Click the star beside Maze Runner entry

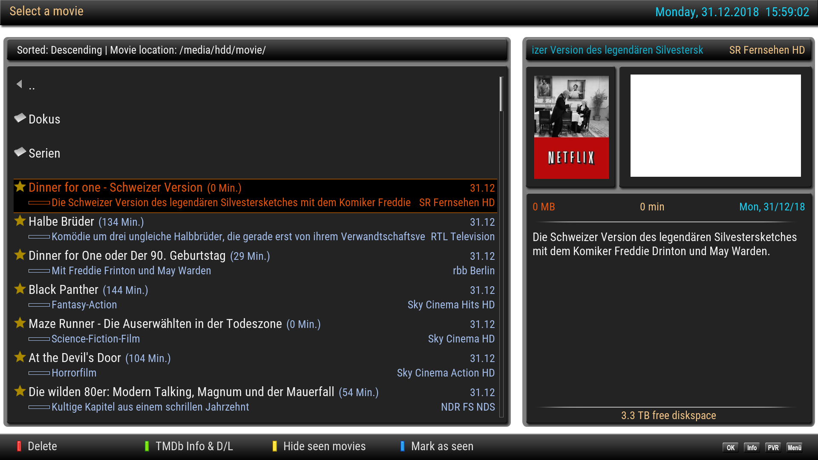click(x=20, y=323)
